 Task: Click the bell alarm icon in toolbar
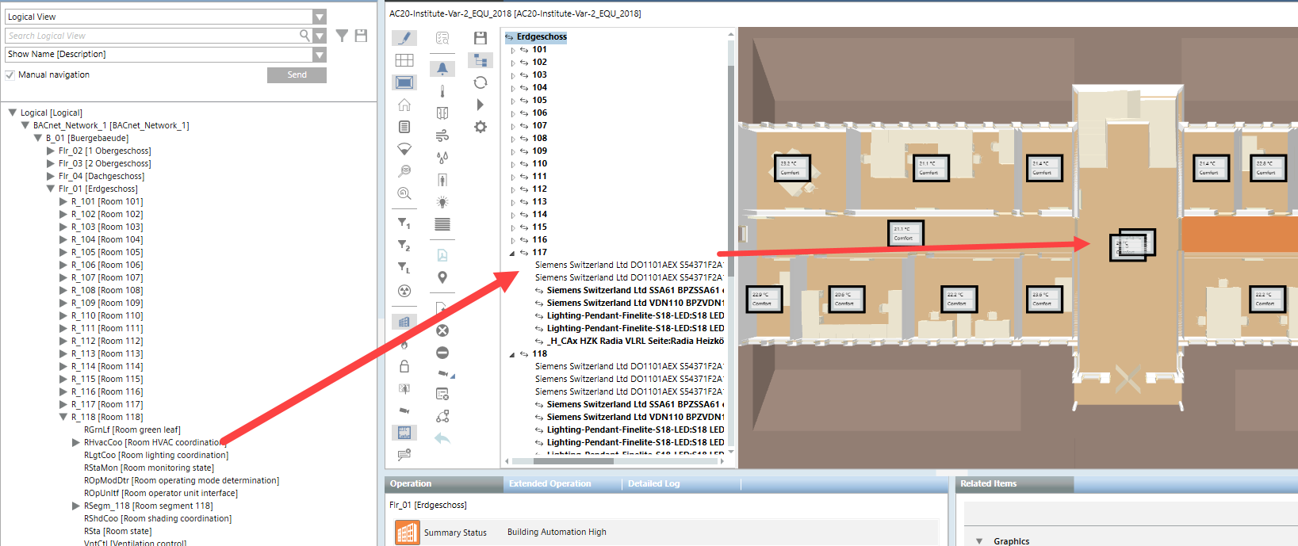[442, 69]
